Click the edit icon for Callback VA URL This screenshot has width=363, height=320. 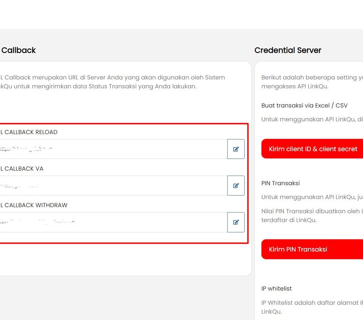236,186
